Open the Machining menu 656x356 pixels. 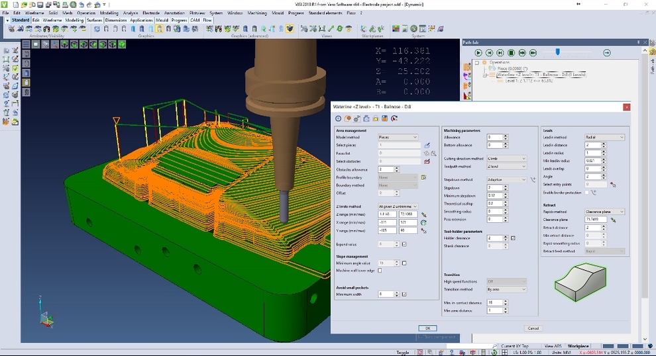(256, 13)
